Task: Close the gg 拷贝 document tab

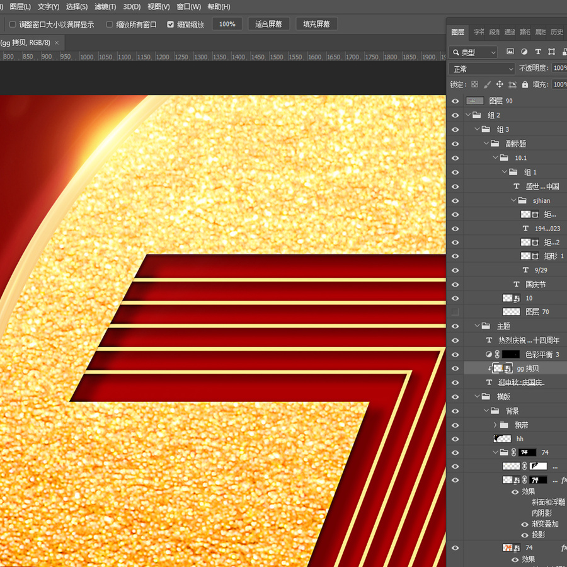Action: click(57, 43)
